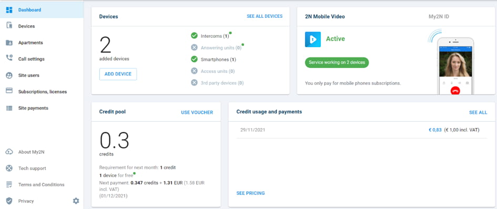
Task: Click the Intercoms (1) entry
Action: click(215, 36)
